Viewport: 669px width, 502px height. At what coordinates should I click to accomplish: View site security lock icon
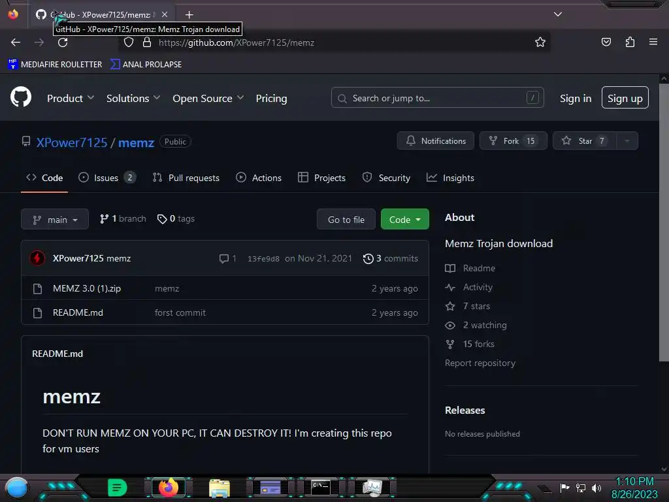click(147, 42)
